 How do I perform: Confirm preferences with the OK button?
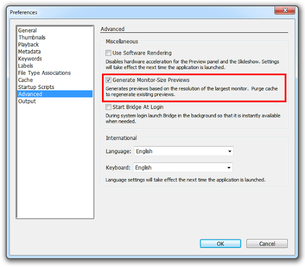(220, 244)
